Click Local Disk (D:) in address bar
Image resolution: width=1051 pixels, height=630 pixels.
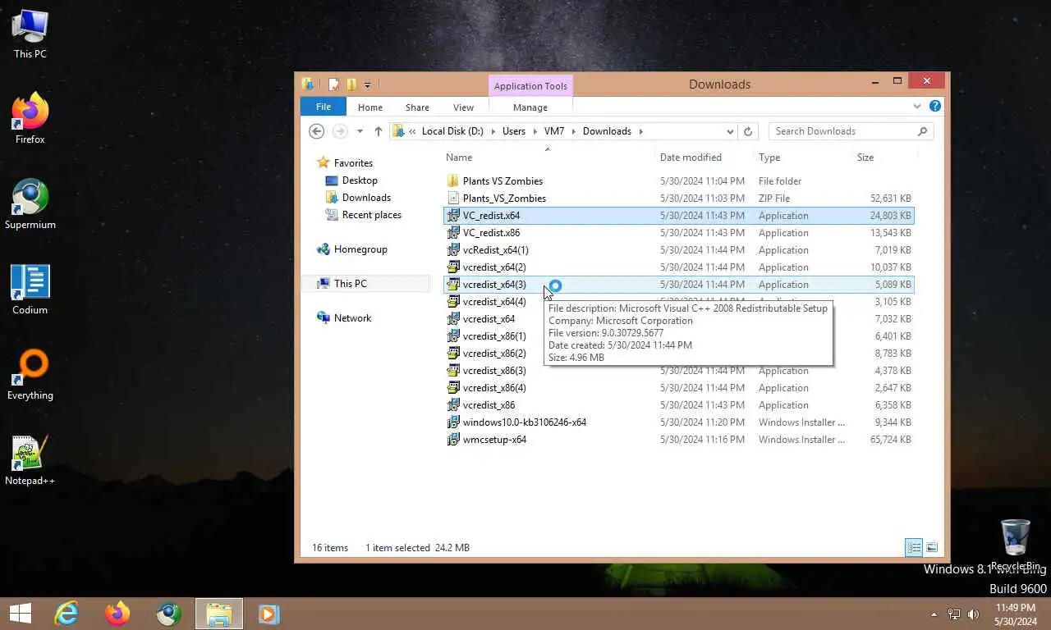(452, 131)
